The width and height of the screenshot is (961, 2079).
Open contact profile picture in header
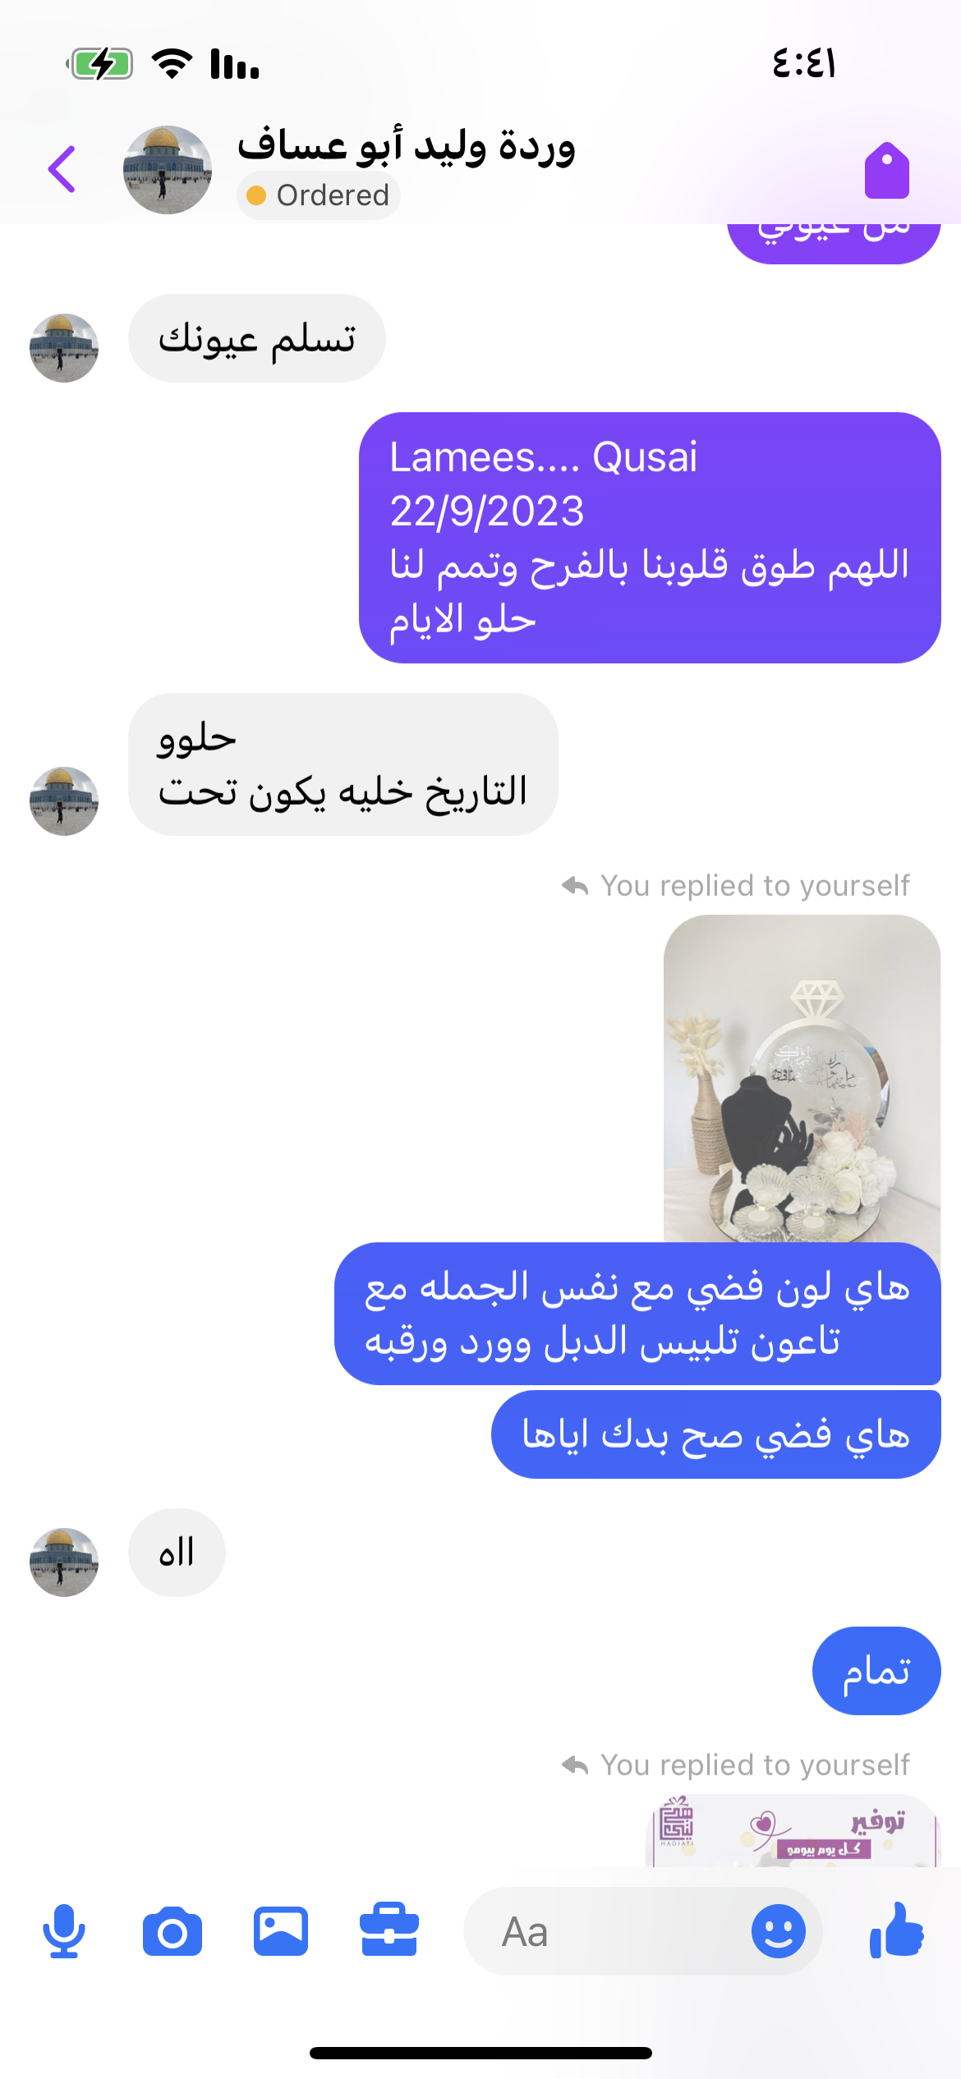point(168,170)
